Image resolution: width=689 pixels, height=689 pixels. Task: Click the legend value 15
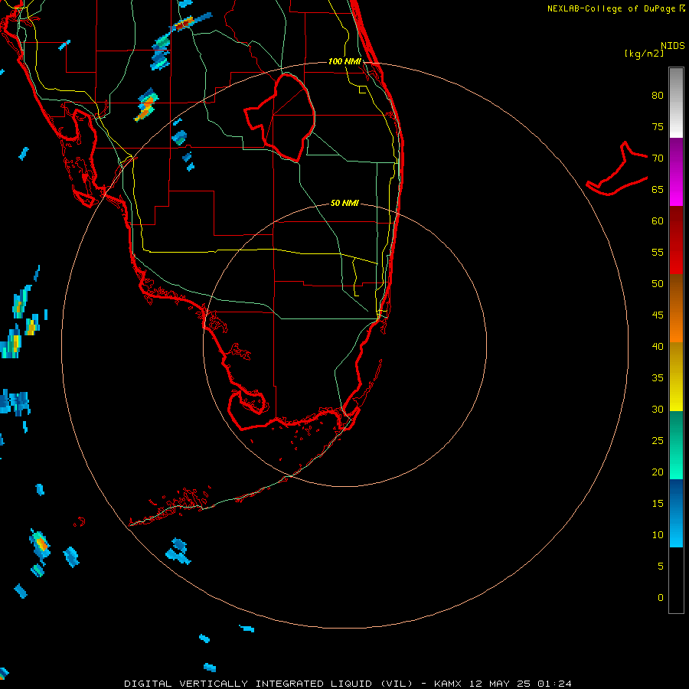pyautogui.click(x=658, y=503)
